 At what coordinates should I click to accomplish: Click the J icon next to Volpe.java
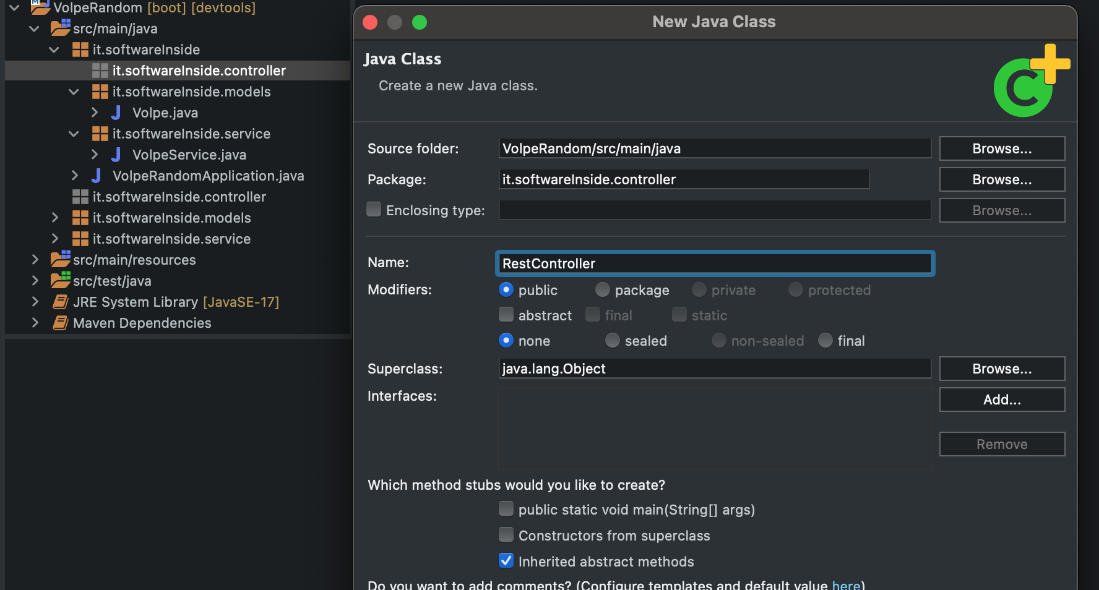pos(116,113)
